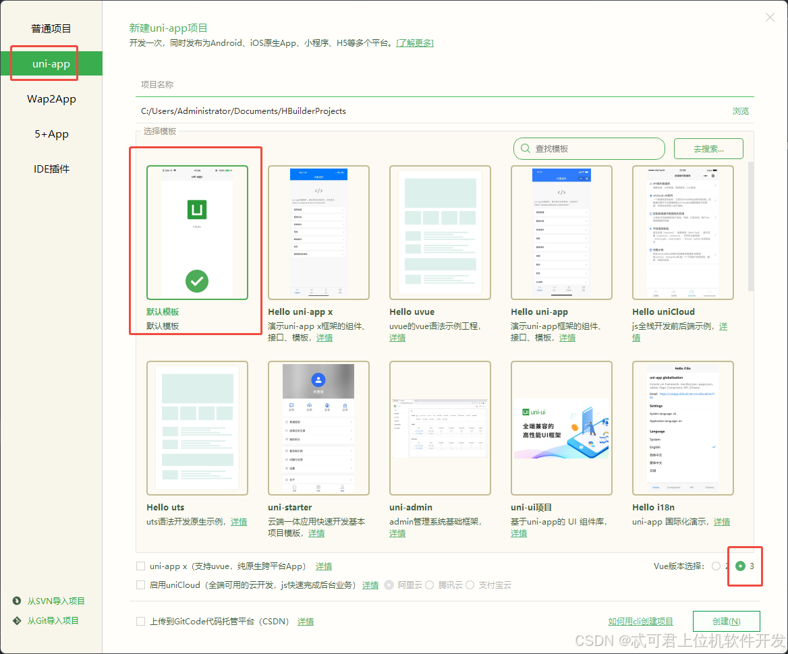788x654 pixels.
Task: Click 从Git导入项目 text link
Action: tap(53, 621)
